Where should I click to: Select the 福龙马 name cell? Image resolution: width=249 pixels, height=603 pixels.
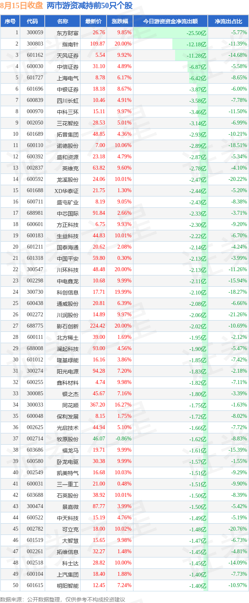70,450
